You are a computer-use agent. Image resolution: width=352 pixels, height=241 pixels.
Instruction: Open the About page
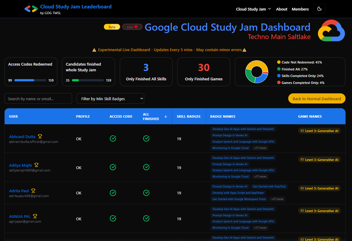pos(282,9)
